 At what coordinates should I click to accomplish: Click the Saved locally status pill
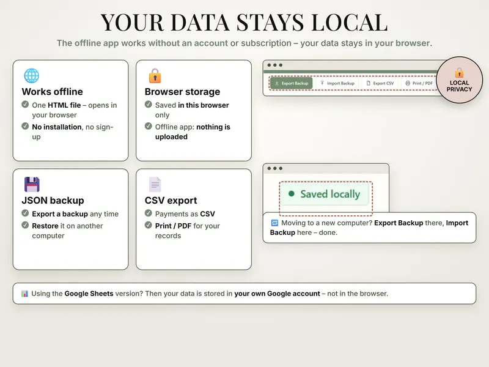[x=325, y=194]
